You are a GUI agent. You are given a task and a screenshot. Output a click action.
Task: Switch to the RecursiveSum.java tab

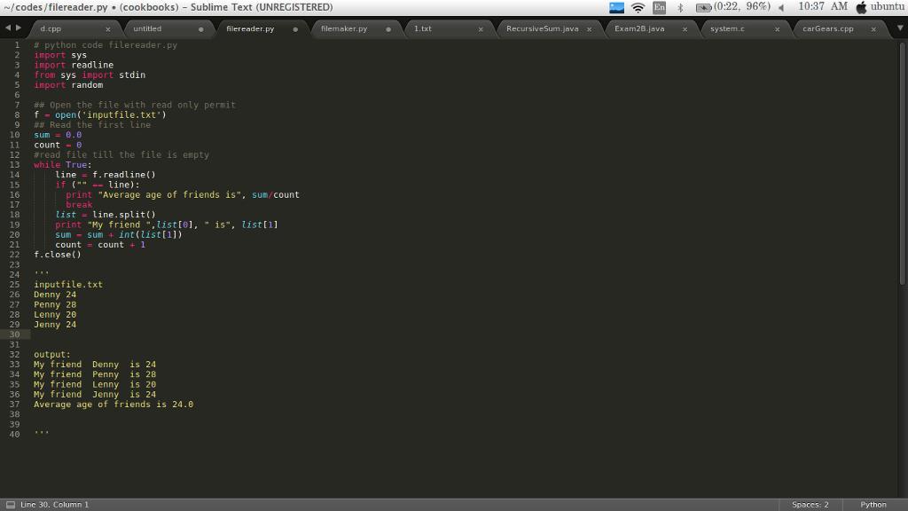point(542,28)
